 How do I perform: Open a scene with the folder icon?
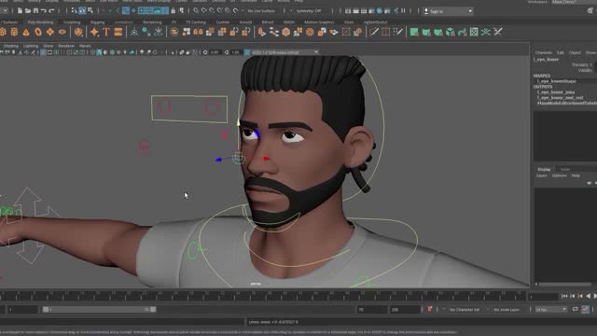[x=28, y=11]
